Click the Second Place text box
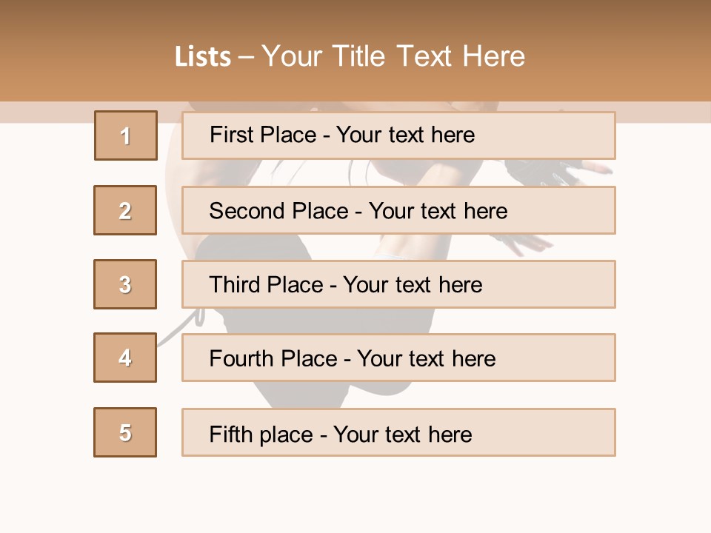The width and height of the screenshot is (711, 533). [x=398, y=210]
